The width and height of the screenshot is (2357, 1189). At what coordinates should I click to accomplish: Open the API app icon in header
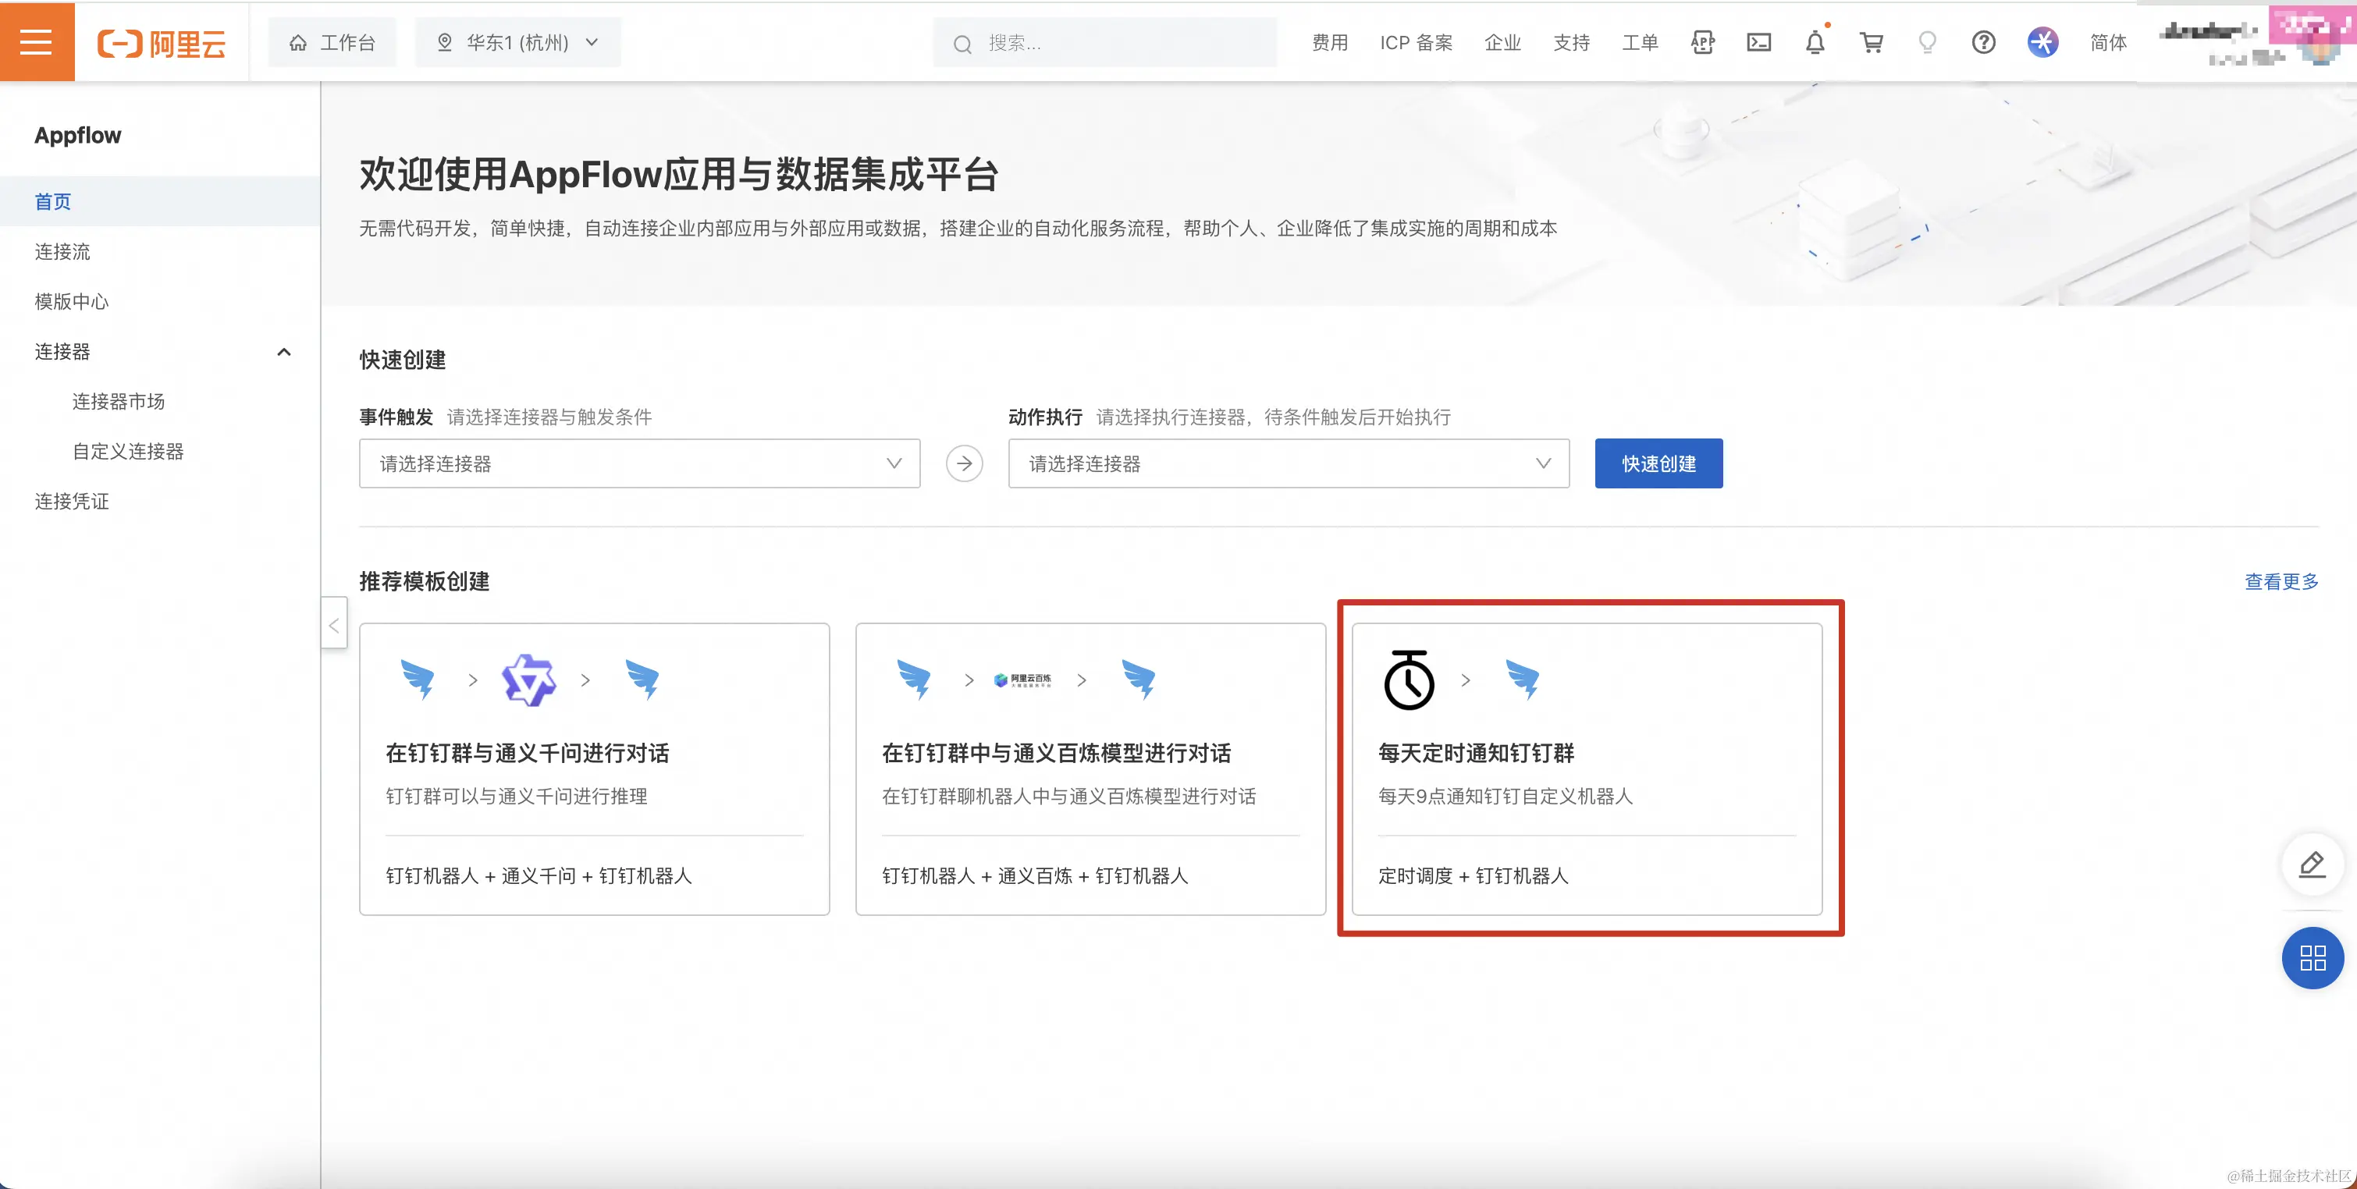[x=1702, y=42]
